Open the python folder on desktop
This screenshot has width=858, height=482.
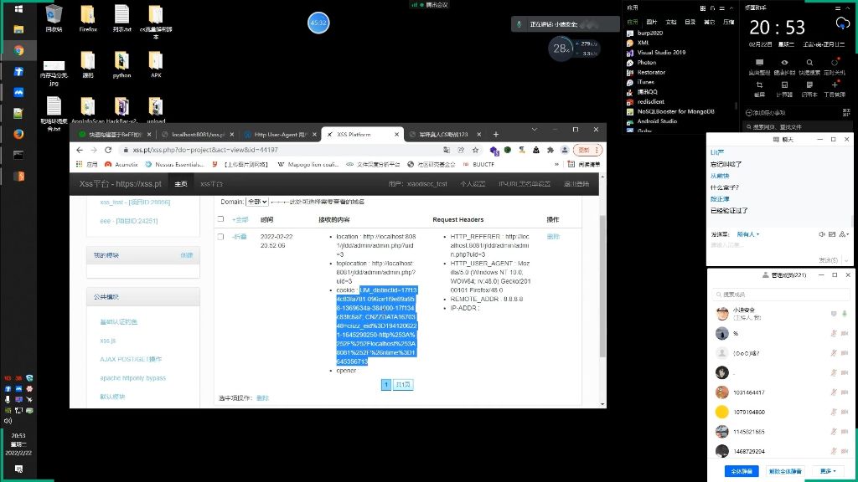[x=121, y=64]
